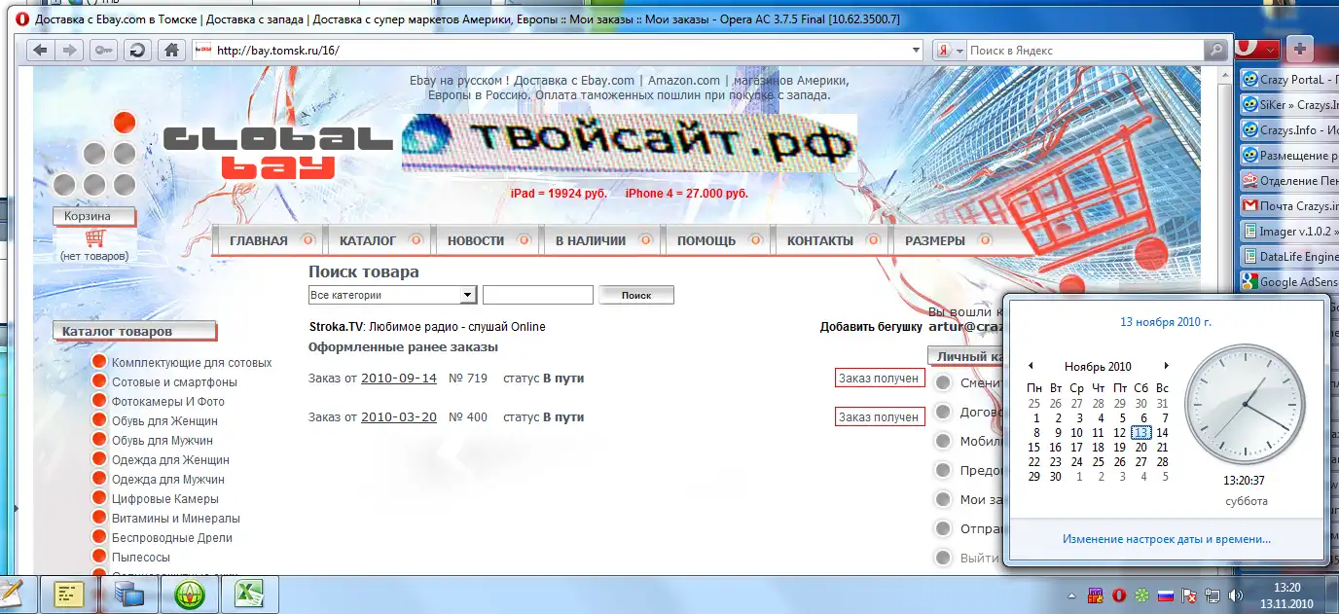Click the browser Back arrow button
Screen dimensions: 1339x614
point(40,51)
